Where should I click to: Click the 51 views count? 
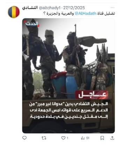88,138
